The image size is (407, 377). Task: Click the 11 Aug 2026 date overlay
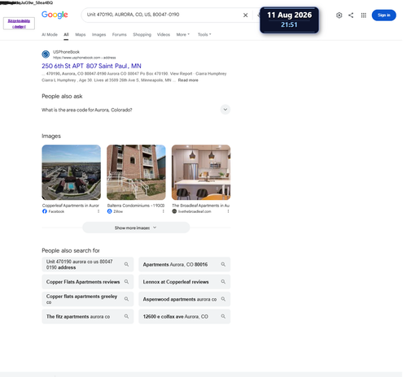(x=289, y=19)
